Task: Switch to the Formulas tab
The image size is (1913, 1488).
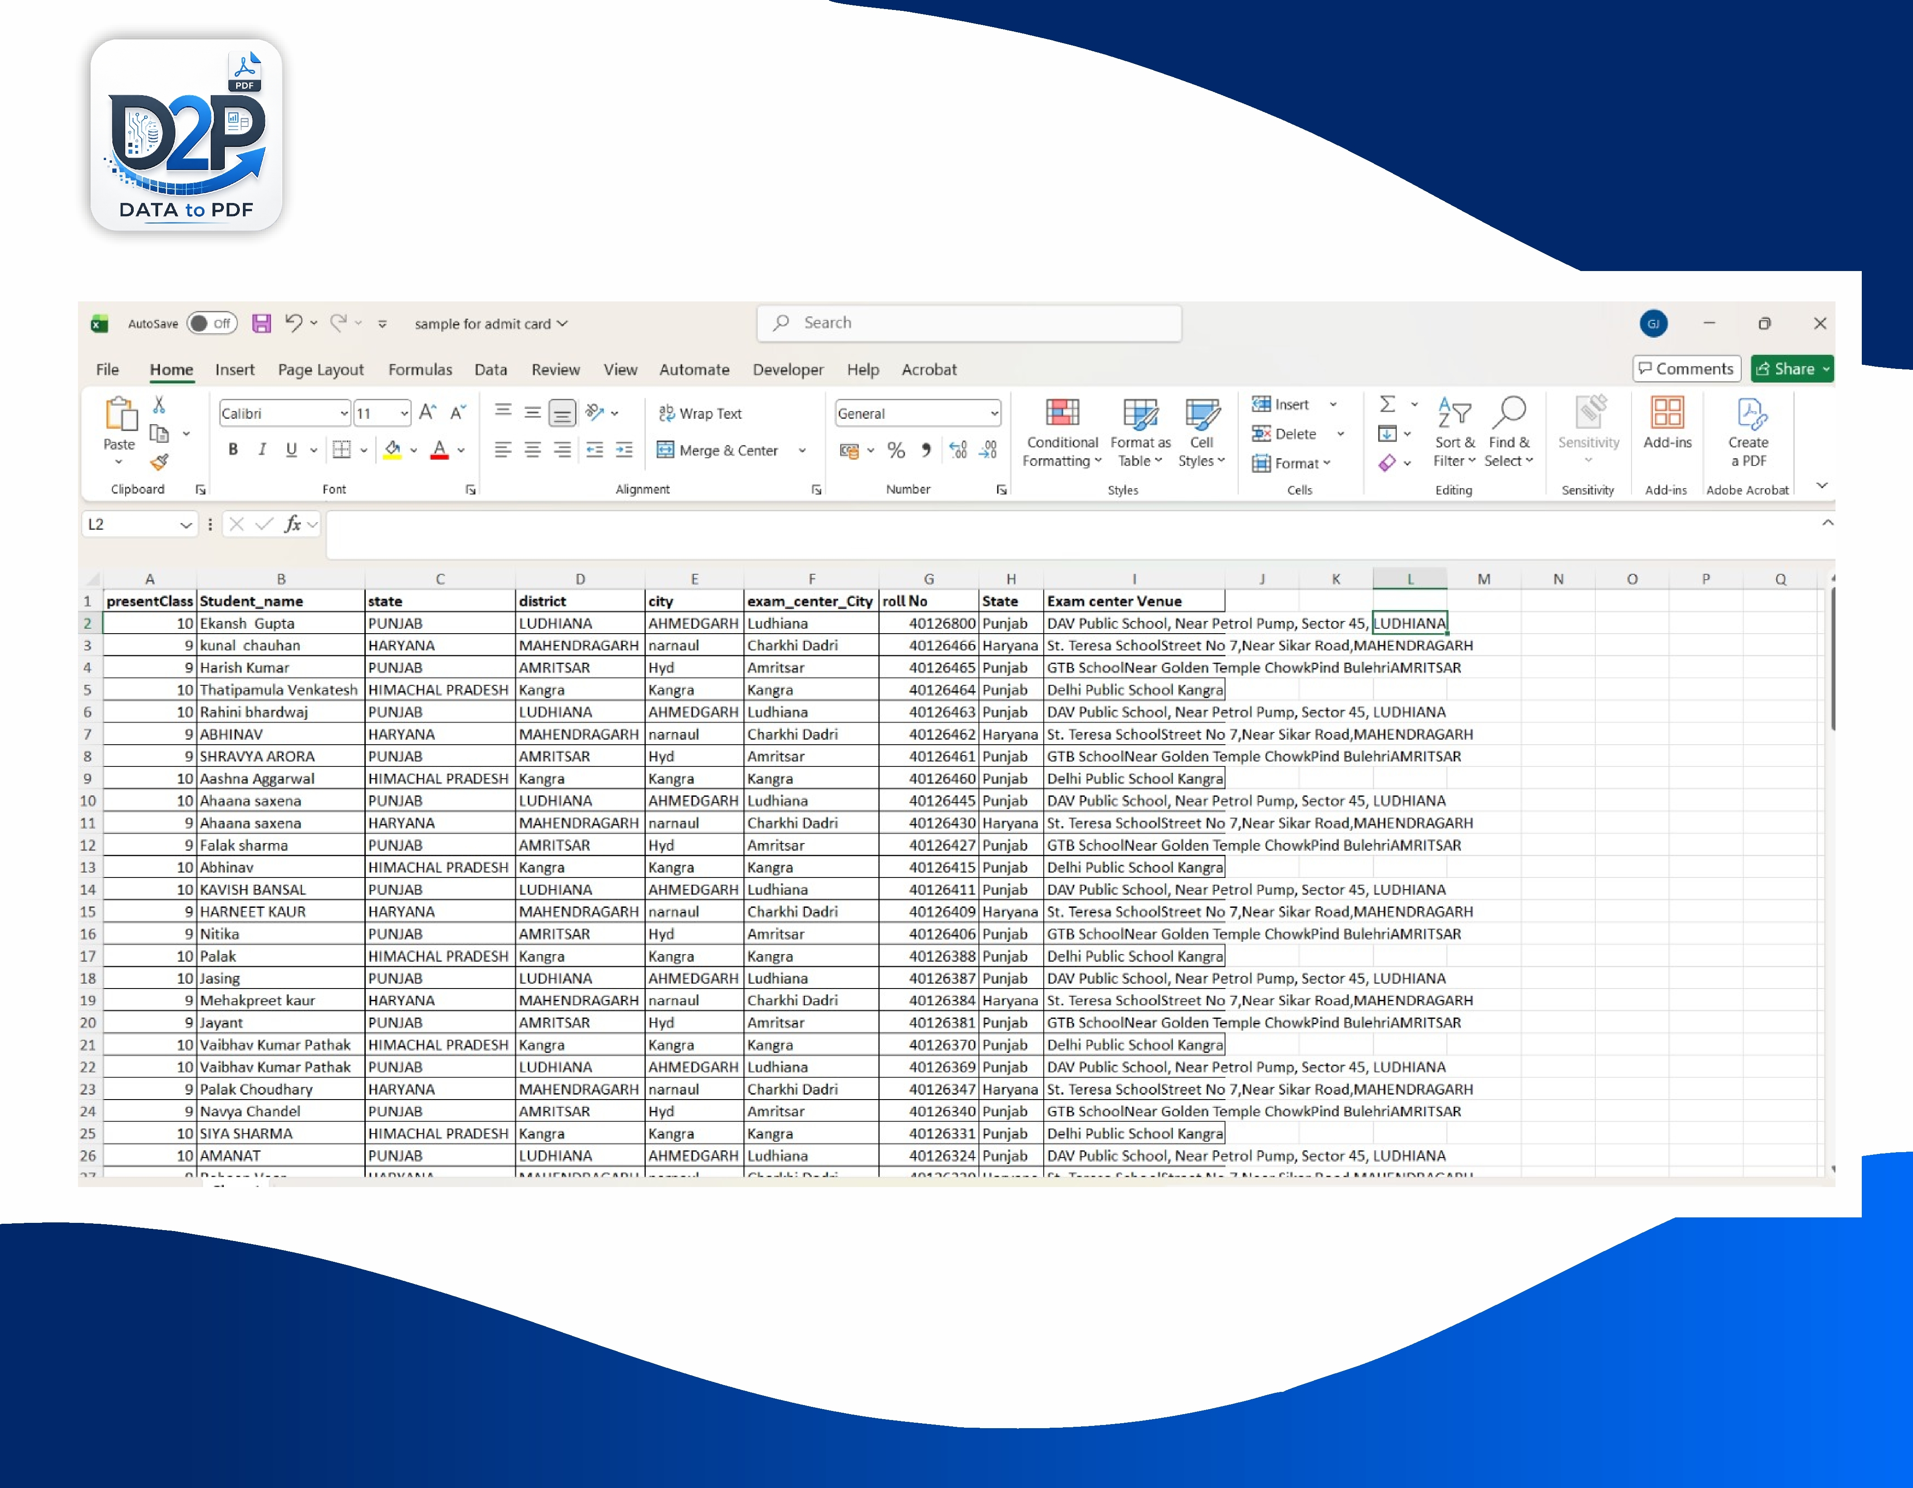Action: coord(421,369)
